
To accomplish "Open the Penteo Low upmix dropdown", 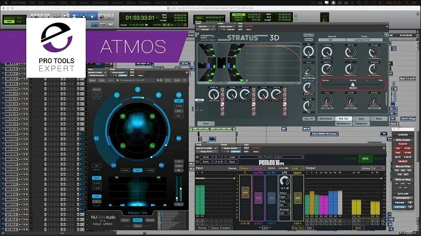I will [298, 168].
